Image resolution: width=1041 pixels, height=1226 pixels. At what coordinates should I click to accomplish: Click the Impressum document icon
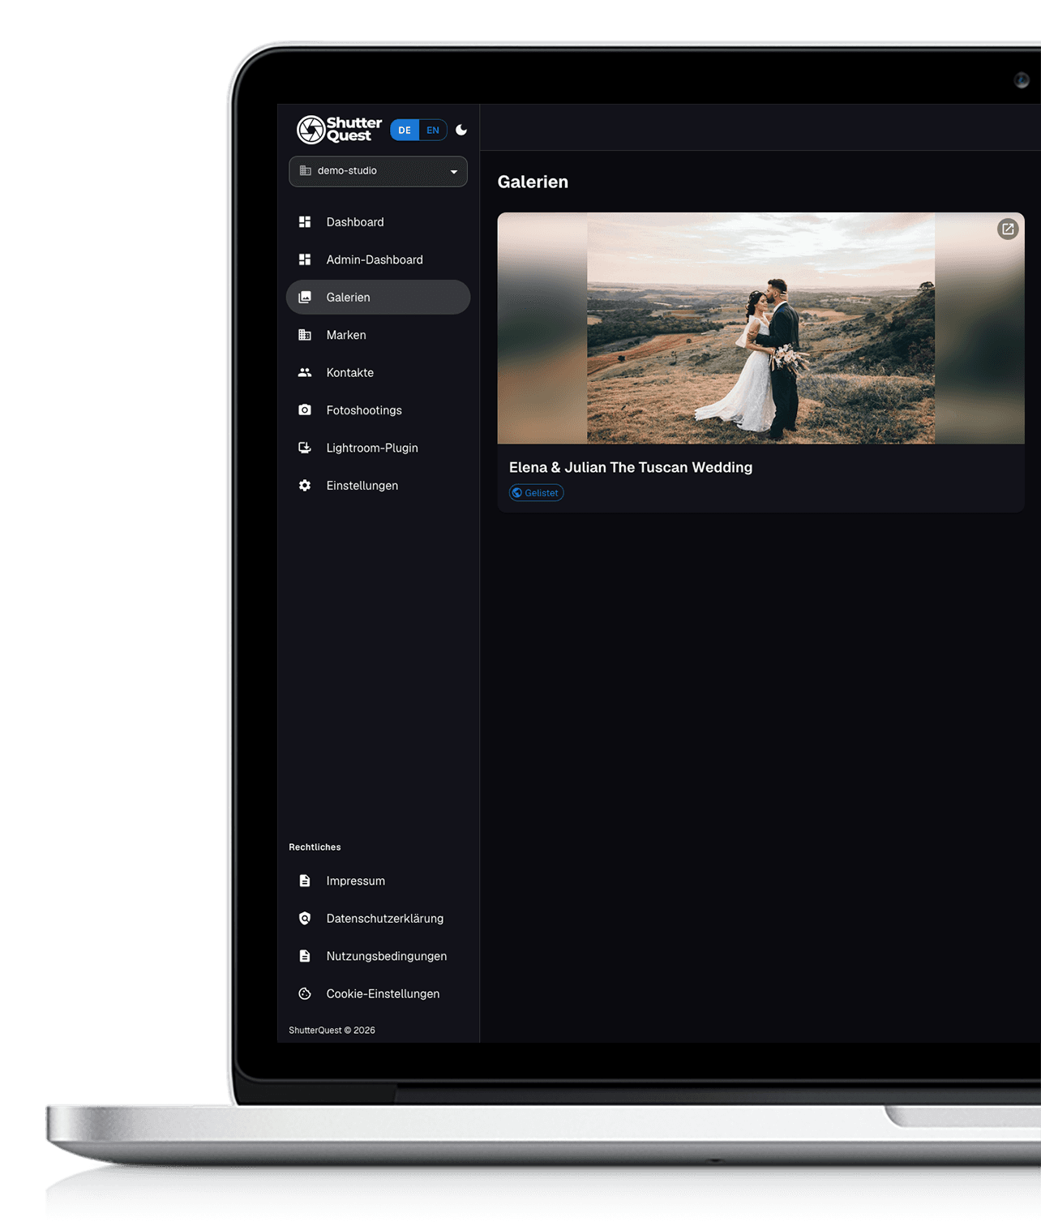tap(305, 881)
